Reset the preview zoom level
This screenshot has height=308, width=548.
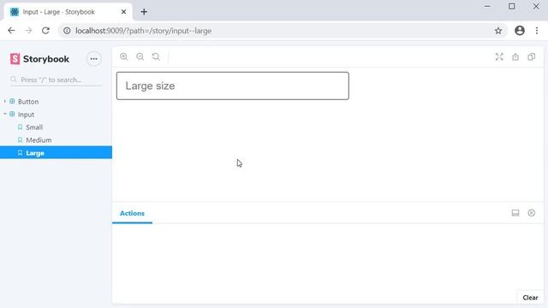click(156, 56)
